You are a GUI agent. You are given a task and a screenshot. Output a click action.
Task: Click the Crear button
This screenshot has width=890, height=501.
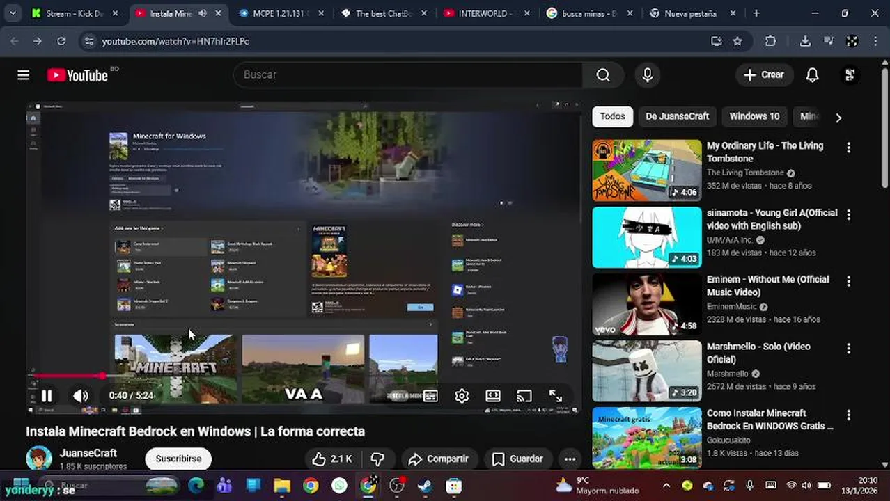(764, 75)
